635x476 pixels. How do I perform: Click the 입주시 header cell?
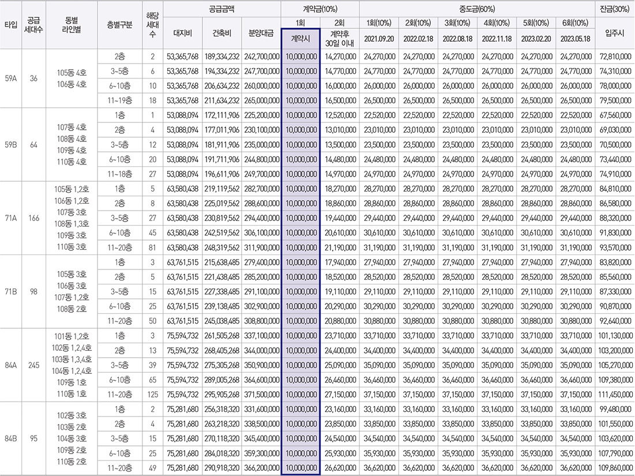pos(615,33)
